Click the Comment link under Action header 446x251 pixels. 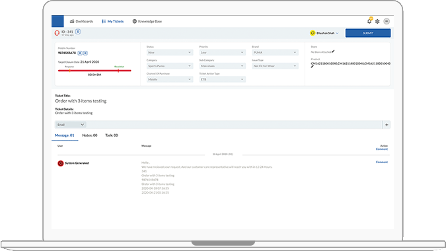pyautogui.click(x=382, y=149)
